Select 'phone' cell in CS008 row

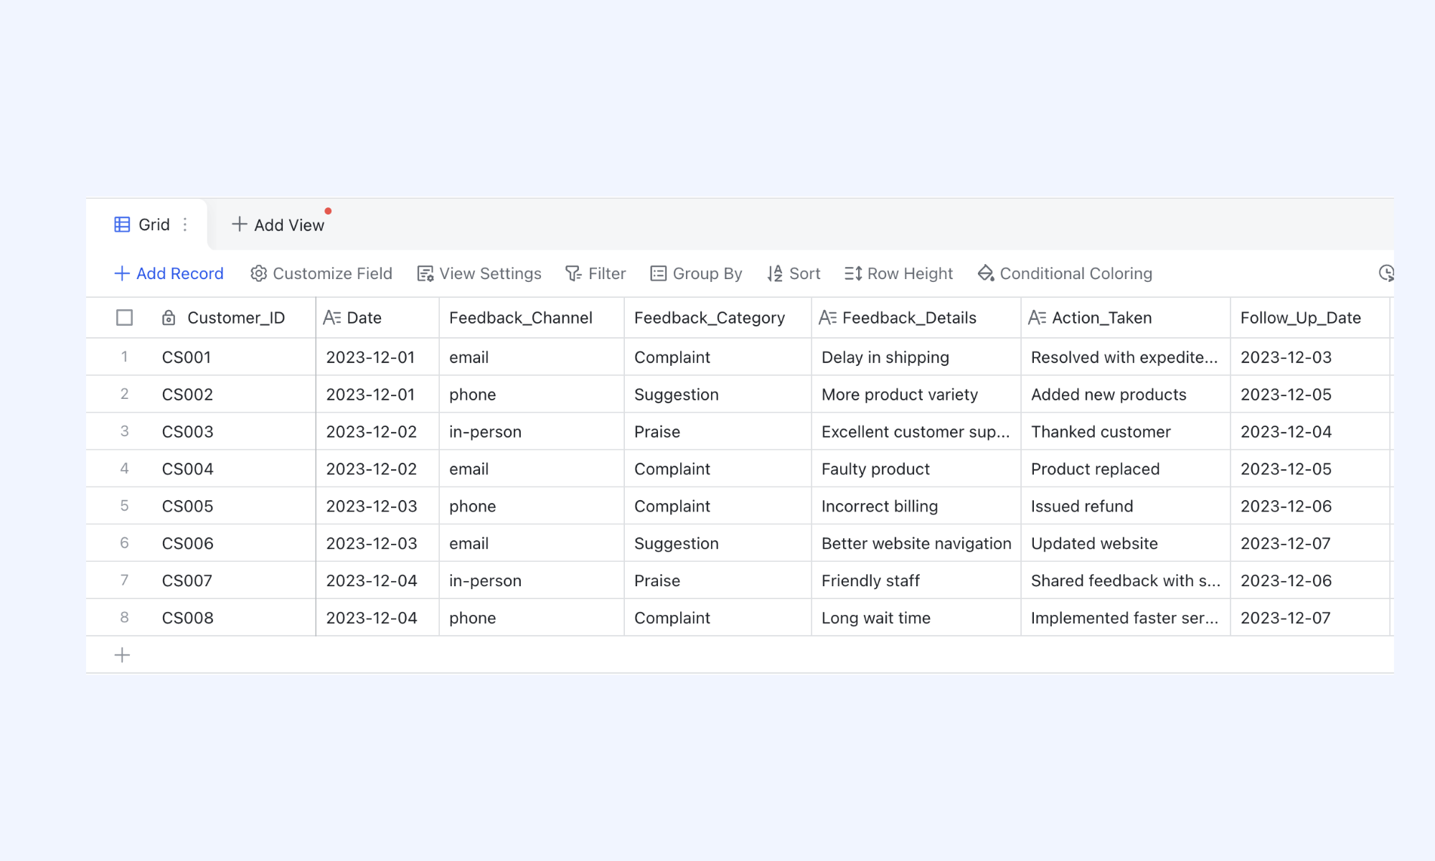532,618
